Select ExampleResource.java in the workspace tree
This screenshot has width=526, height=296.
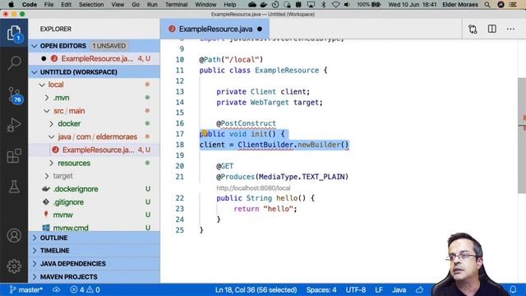click(95, 150)
